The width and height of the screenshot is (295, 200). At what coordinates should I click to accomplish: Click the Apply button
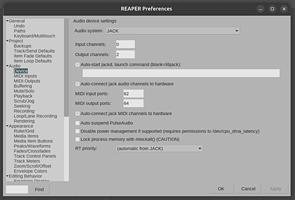tap(275, 189)
